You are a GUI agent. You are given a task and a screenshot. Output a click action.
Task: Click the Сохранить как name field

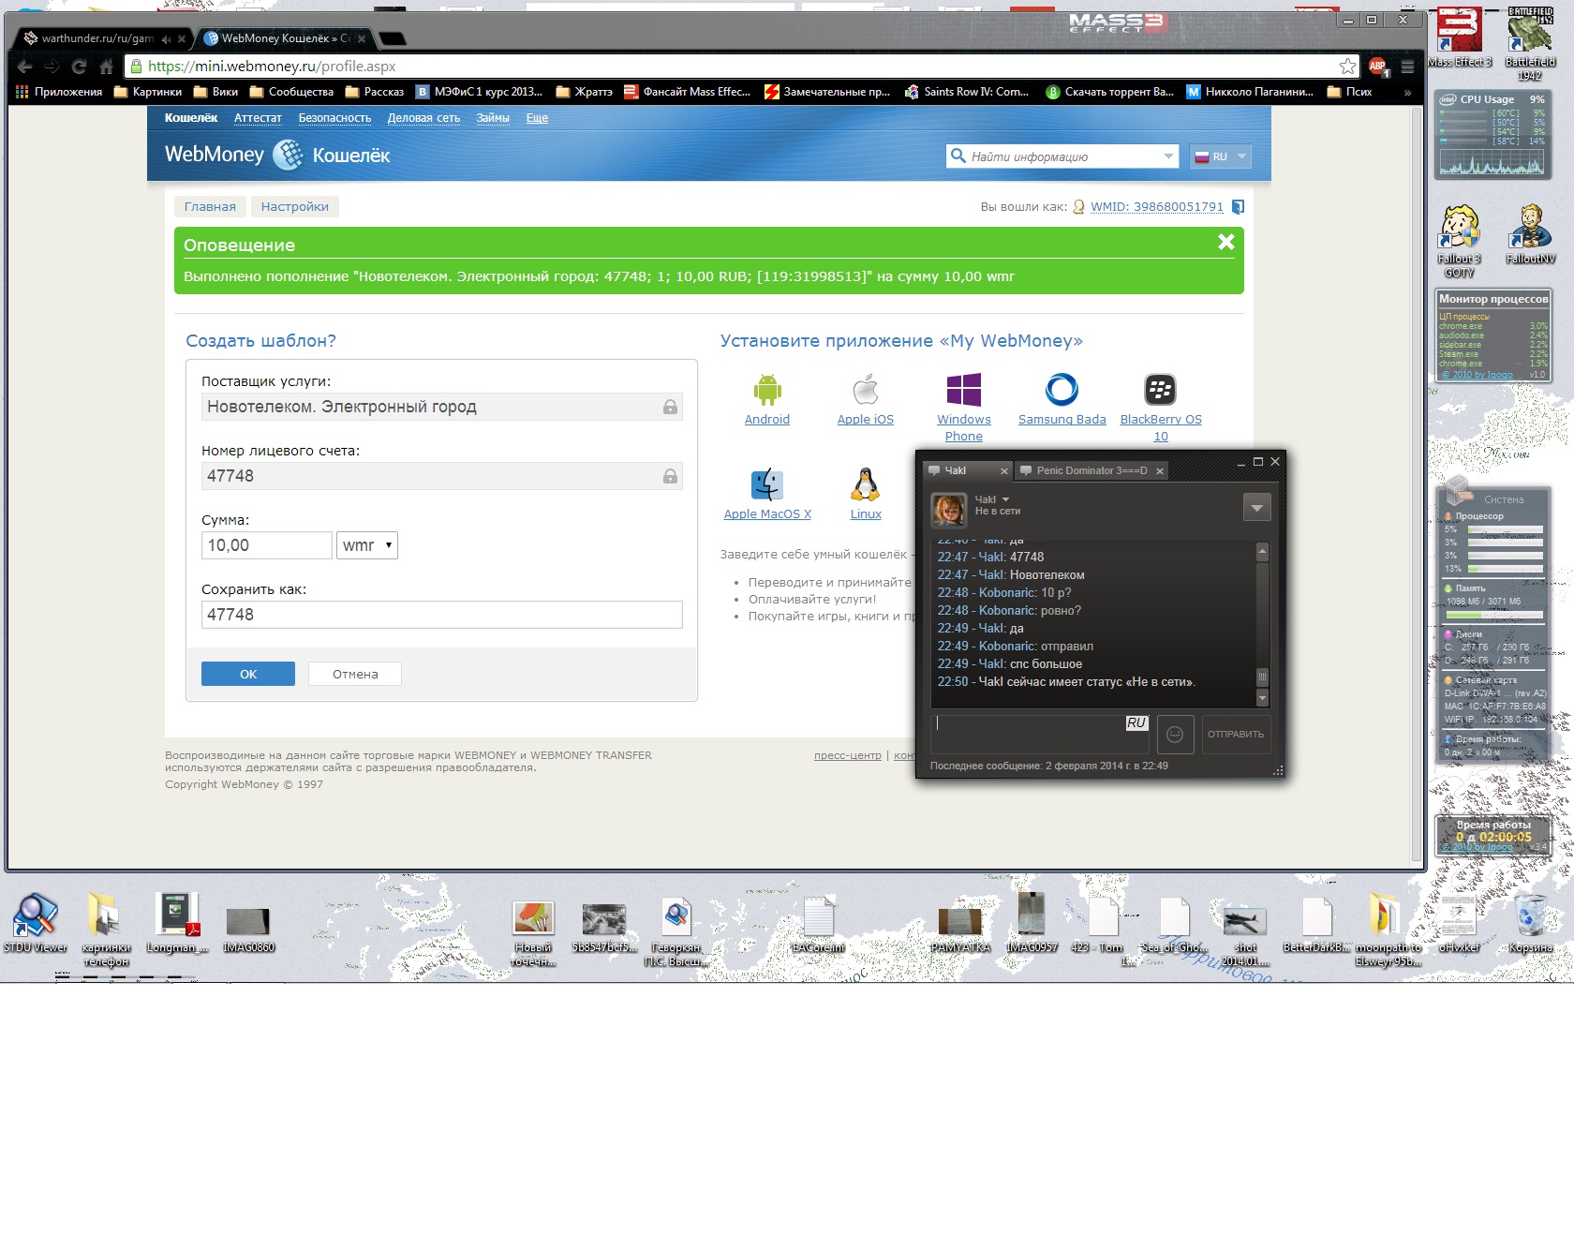[441, 615]
